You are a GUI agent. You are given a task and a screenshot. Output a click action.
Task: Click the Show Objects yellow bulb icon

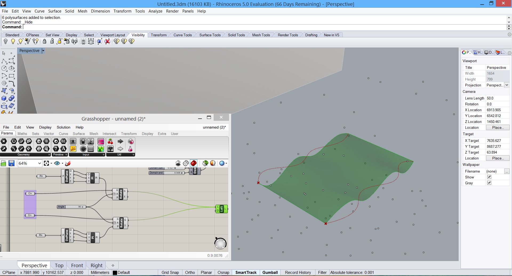pos(13,41)
